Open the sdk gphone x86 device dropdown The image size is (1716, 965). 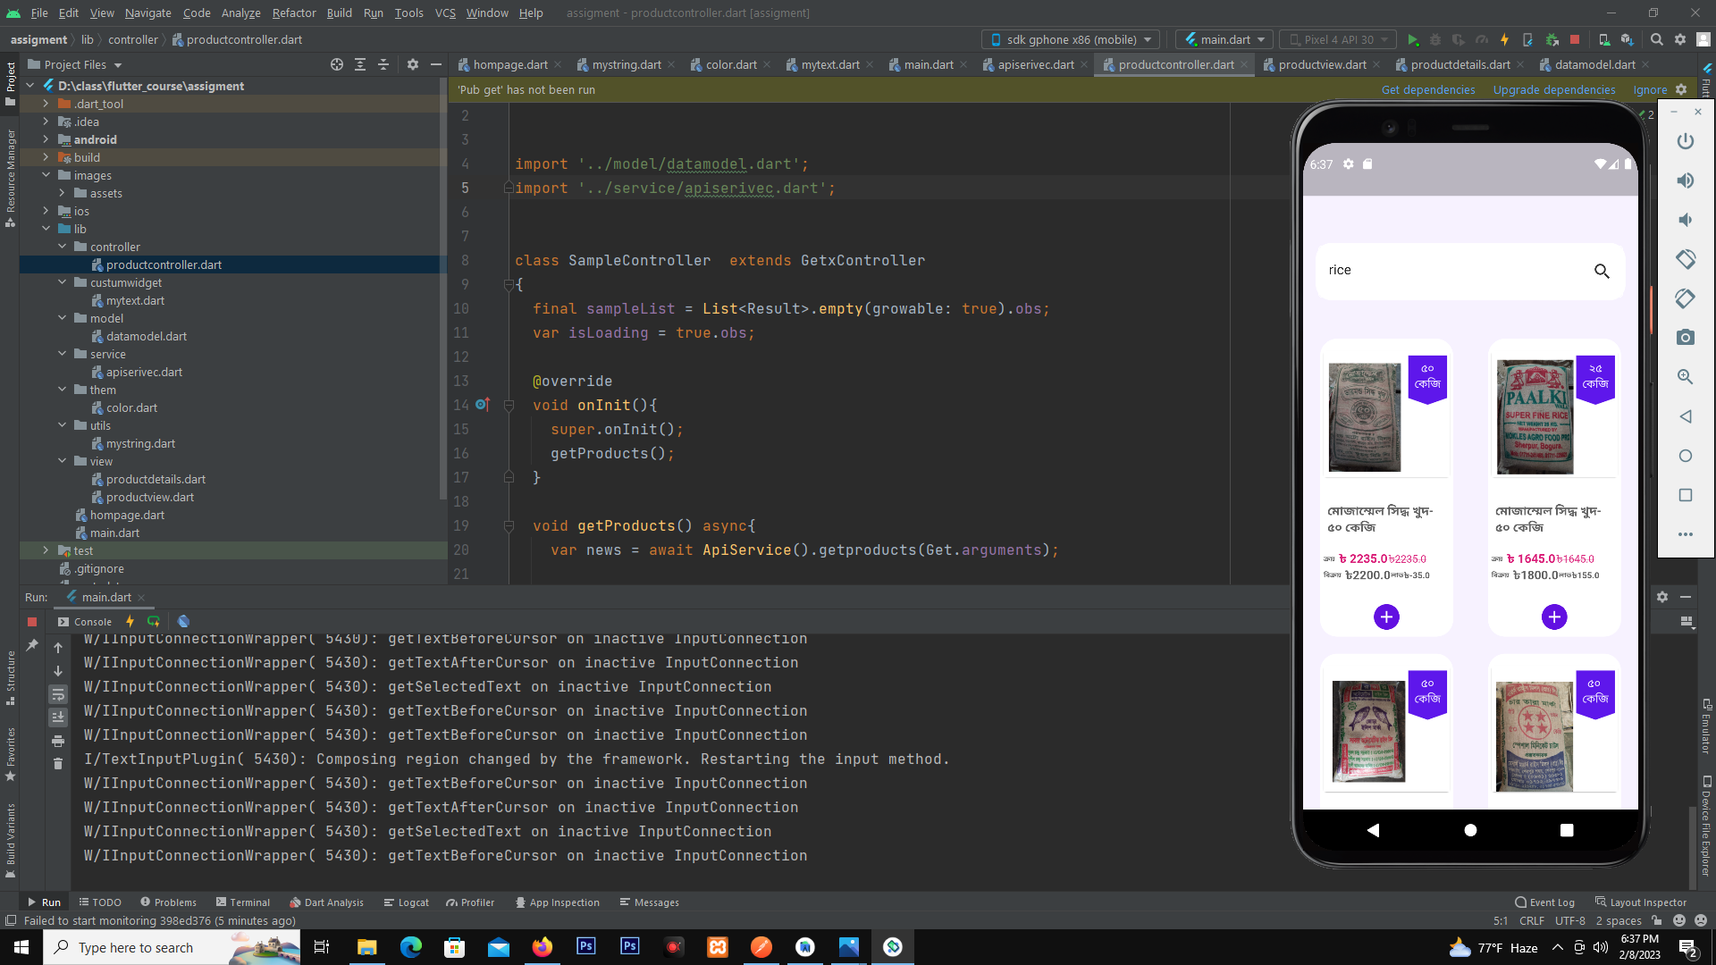point(1071,40)
